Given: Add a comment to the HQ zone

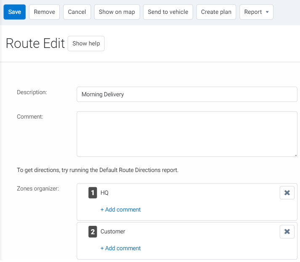Looking at the screenshot, I should point(120,209).
